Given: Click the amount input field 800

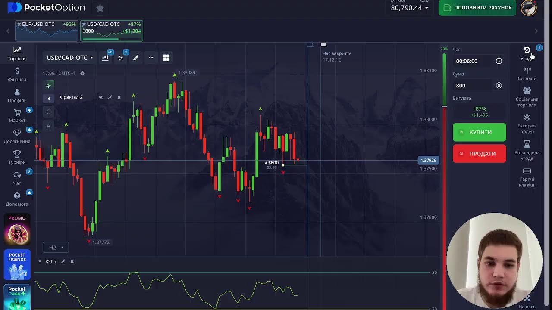Looking at the screenshot, I should point(474,86).
